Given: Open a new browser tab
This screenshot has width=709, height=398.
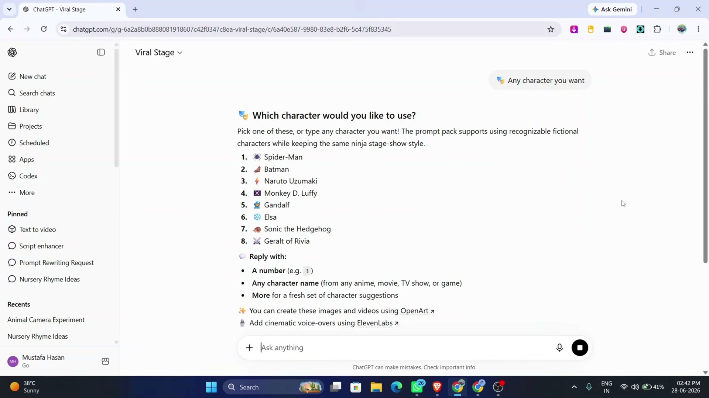Looking at the screenshot, I should (x=135, y=9).
